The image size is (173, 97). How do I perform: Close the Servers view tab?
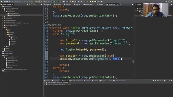pos(68,81)
